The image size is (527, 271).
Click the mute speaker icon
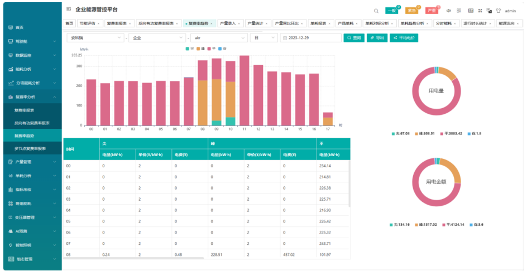point(449,11)
